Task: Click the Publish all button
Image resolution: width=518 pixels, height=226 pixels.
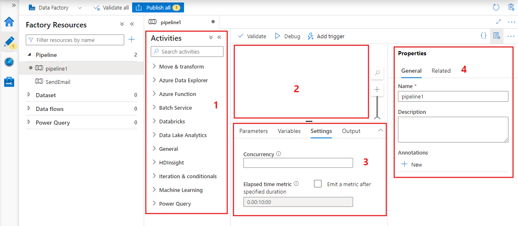Action: 158,7
